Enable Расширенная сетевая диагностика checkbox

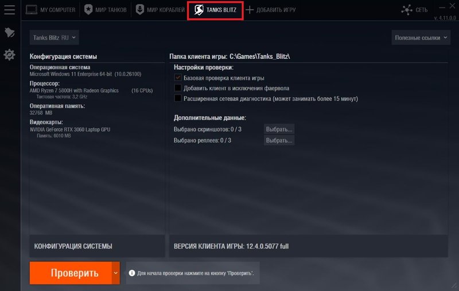click(178, 99)
